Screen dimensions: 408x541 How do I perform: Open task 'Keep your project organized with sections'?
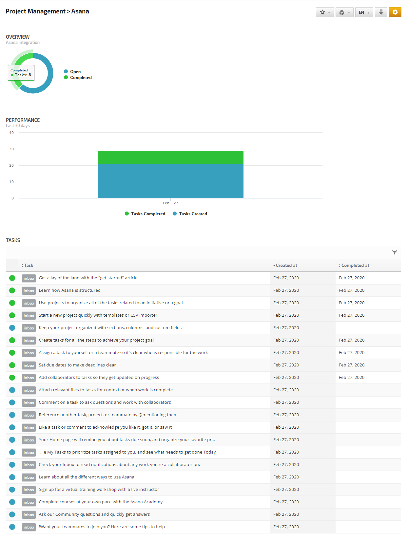110,328
